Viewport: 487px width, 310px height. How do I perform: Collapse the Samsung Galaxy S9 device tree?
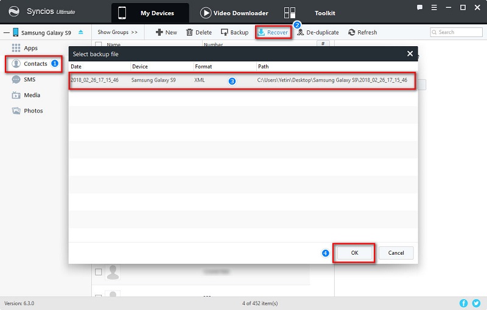pyautogui.click(x=7, y=32)
